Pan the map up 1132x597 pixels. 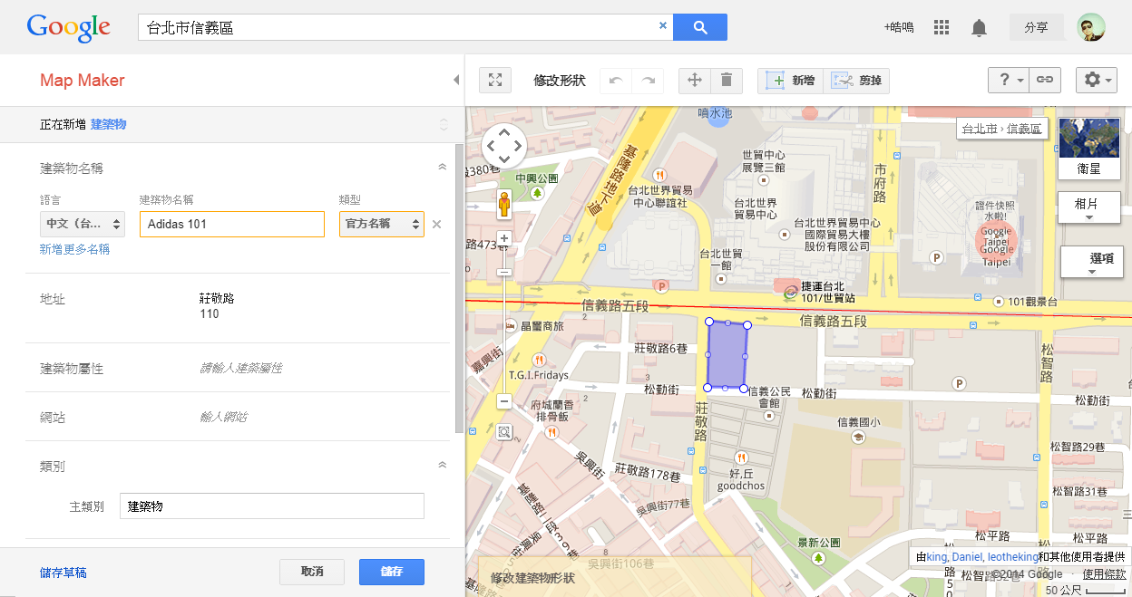[x=504, y=131]
